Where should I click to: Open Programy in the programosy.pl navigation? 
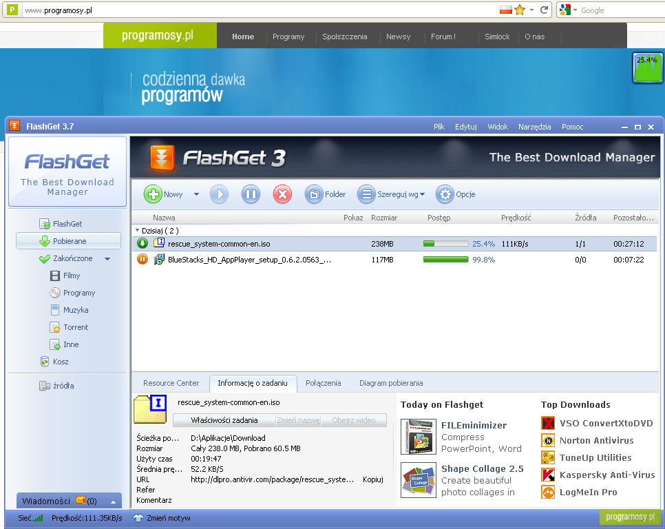(x=288, y=37)
